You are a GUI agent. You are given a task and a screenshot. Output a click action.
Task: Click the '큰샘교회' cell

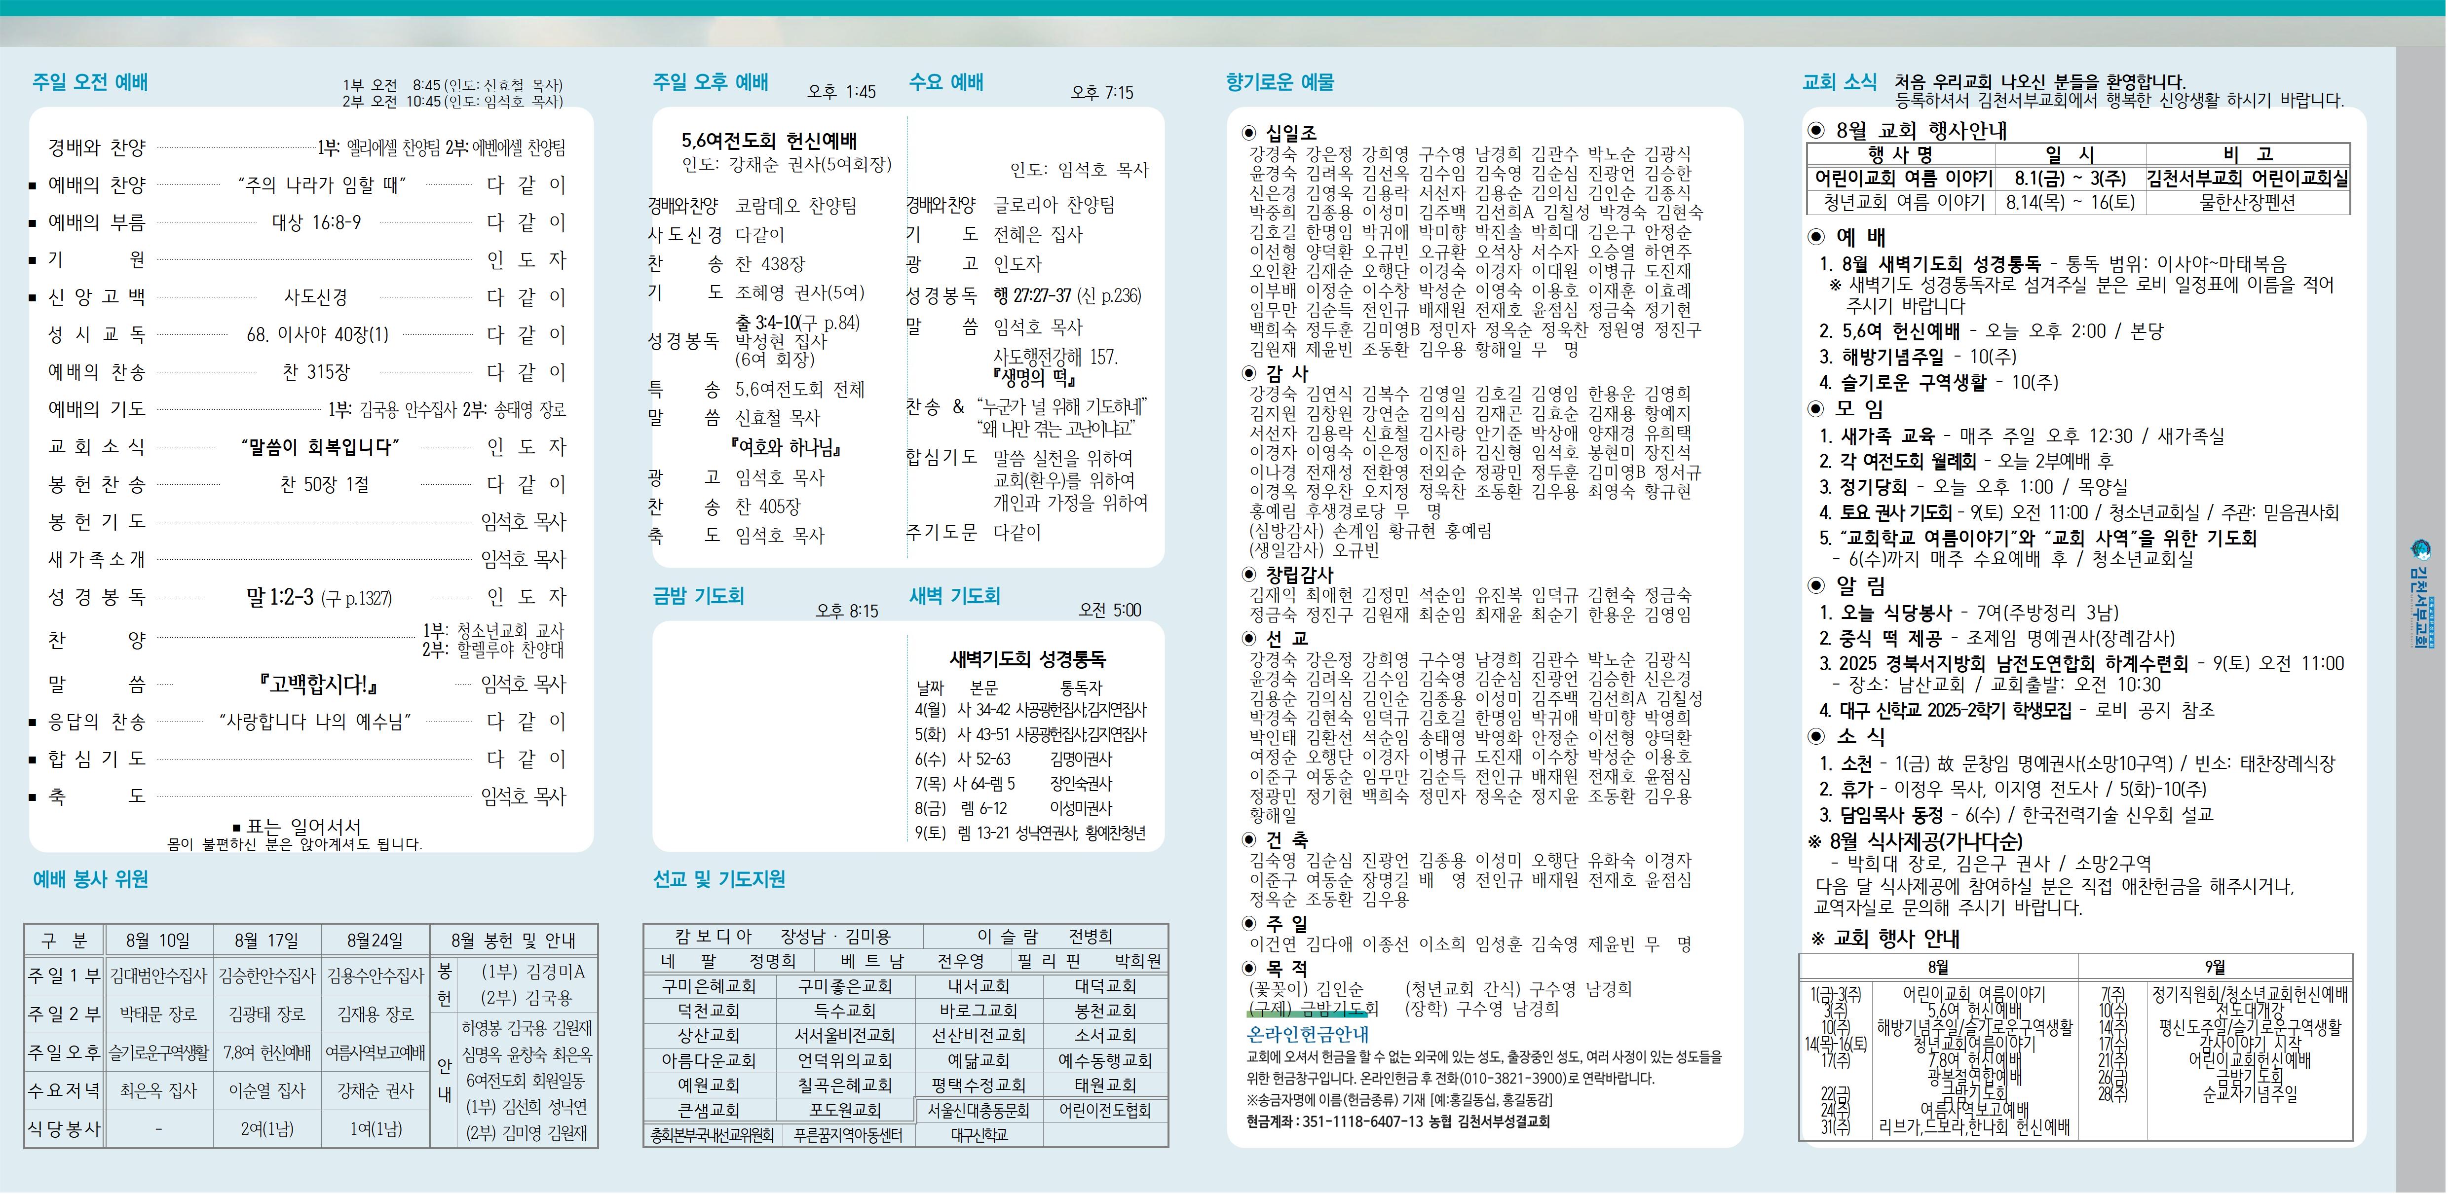[710, 1110]
